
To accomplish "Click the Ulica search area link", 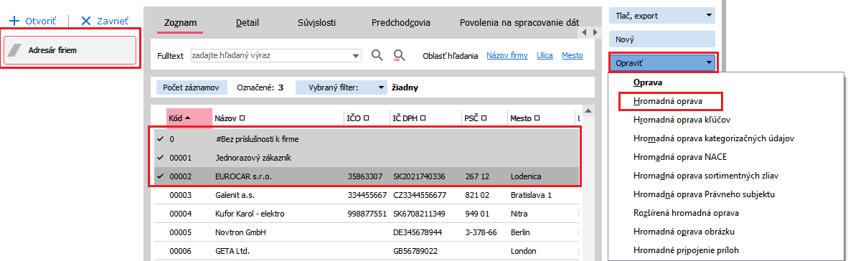I will [545, 55].
